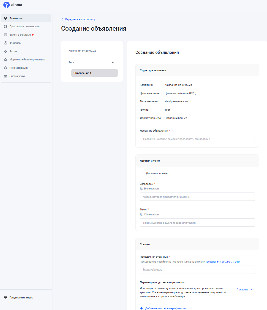
Task: Focus the Посадочная страница URL field
Action: coord(197,270)
